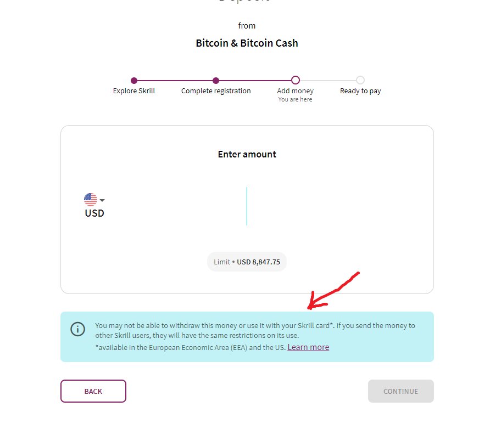Click the Bitcoin & Bitcoin Cash title
The height and width of the screenshot is (435, 501).
247,43
